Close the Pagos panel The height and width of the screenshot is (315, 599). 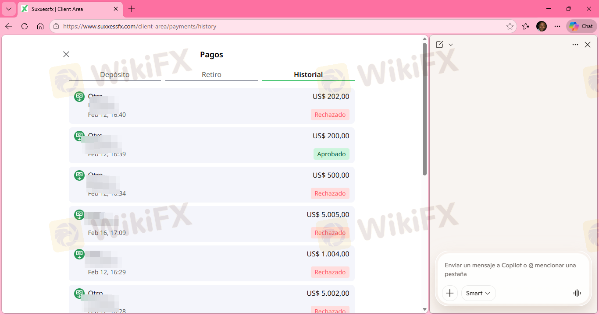click(66, 54)
